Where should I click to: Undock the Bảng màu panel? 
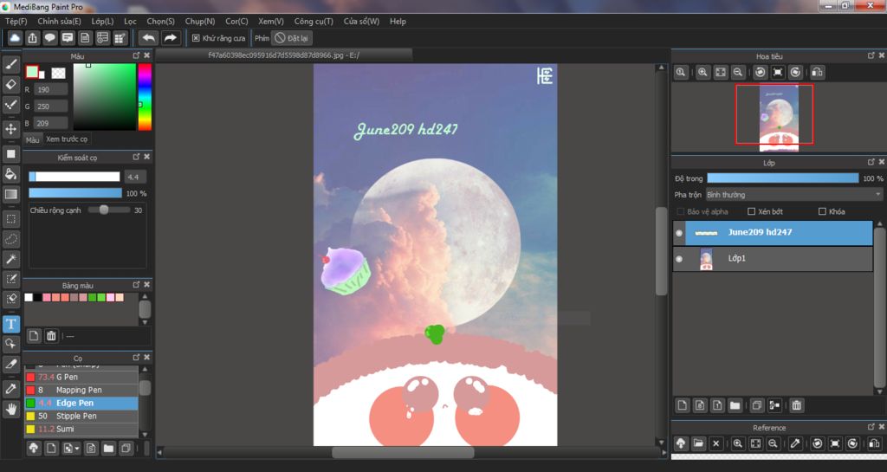point(136,284)
